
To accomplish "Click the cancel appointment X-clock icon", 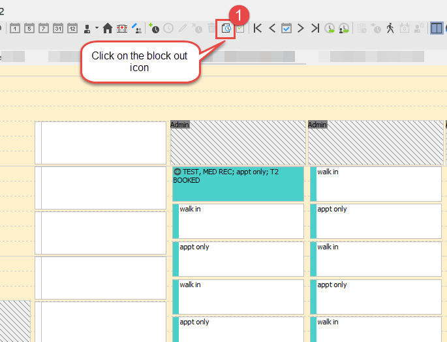I will 197,28.
